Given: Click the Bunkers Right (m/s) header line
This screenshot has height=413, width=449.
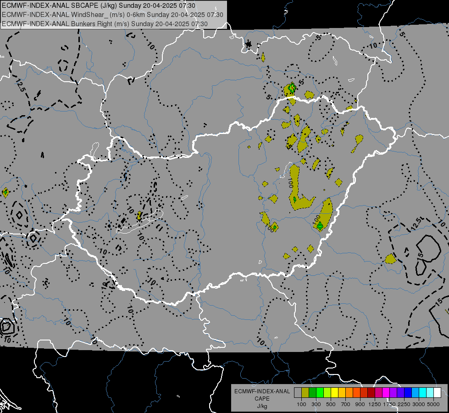Looking at the screenshot, I should [x=105, y=24].
